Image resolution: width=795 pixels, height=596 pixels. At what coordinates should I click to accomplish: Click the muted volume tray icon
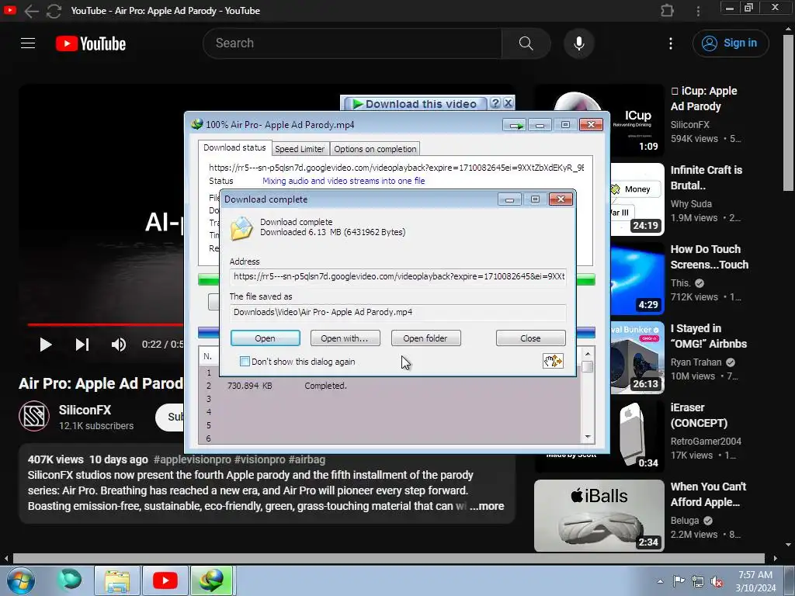pos(717,582)
